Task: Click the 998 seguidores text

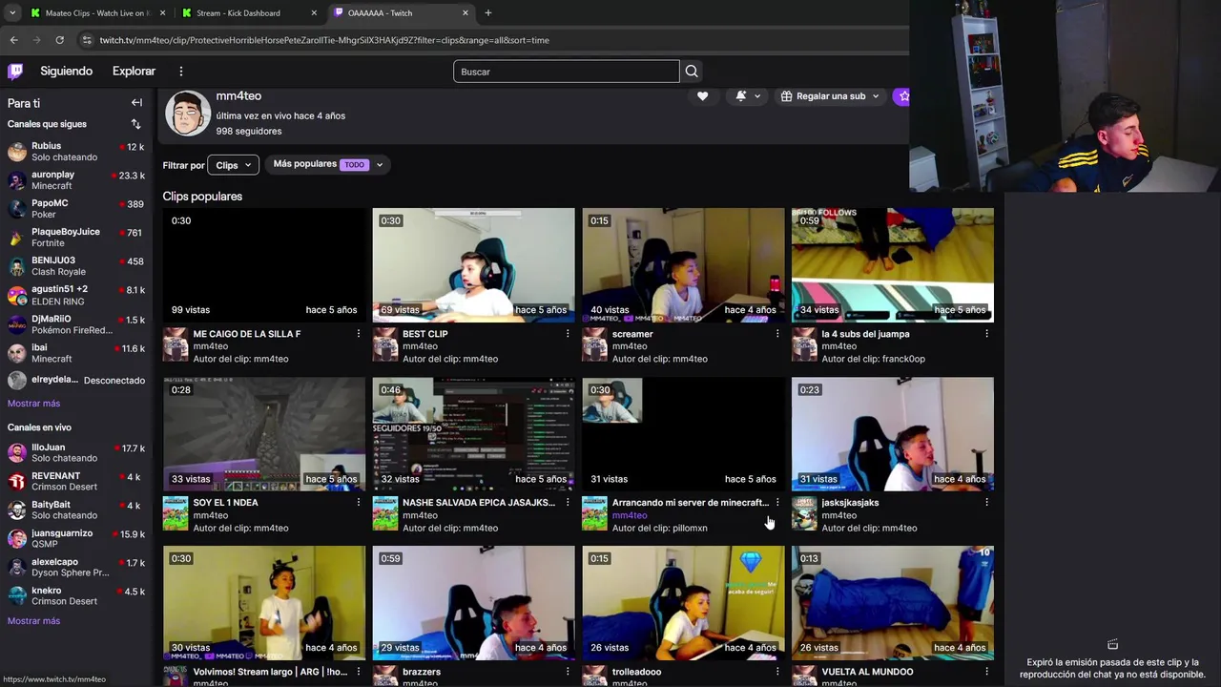Action: (x=249, y=132)
